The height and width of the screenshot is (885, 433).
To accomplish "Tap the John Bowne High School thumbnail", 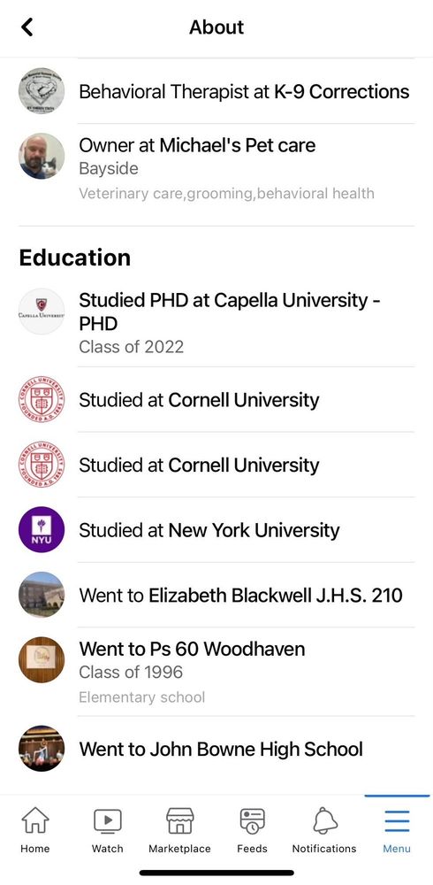I will click(x=42, y=749).
